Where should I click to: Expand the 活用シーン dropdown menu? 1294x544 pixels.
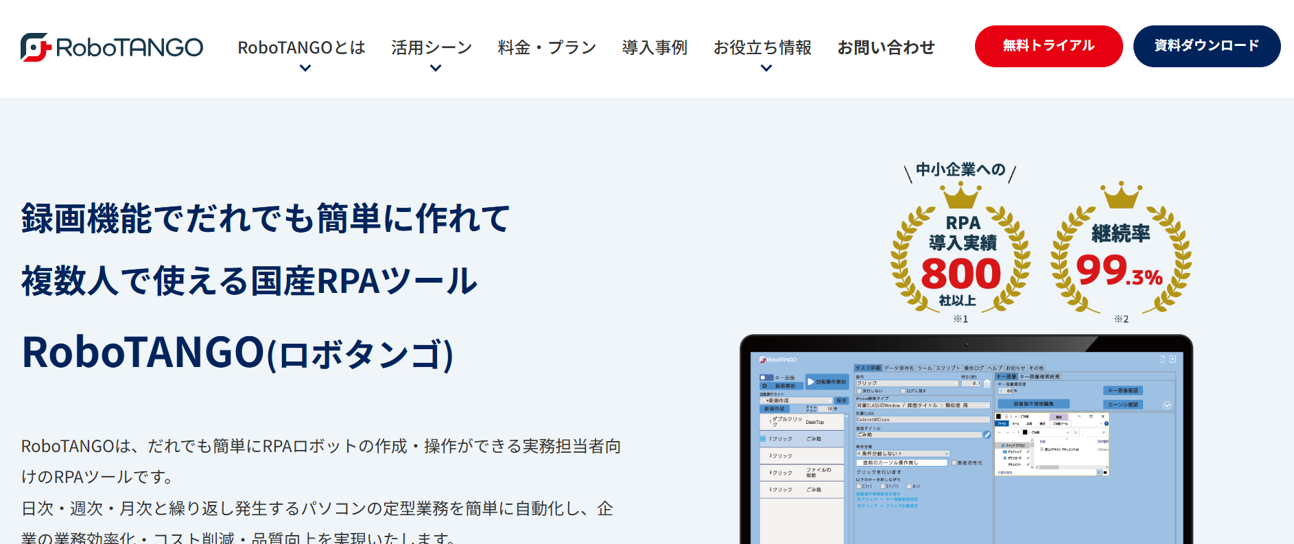click(x=432, y=48)
